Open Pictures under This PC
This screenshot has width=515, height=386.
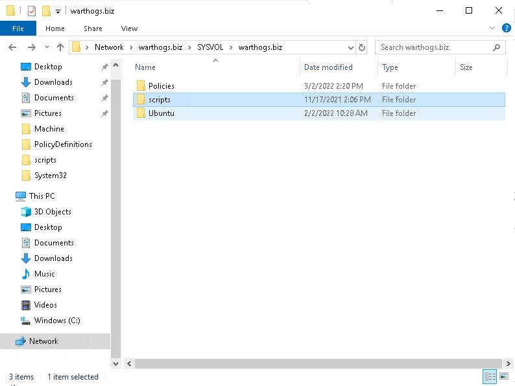47,289
